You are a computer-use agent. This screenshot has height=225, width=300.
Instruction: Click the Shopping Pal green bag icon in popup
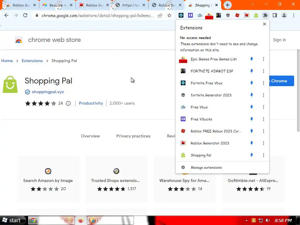pos(183,155)
